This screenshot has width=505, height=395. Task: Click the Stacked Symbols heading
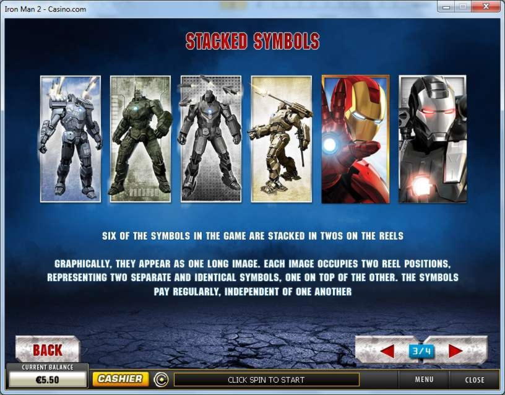(x=252, y=41)
